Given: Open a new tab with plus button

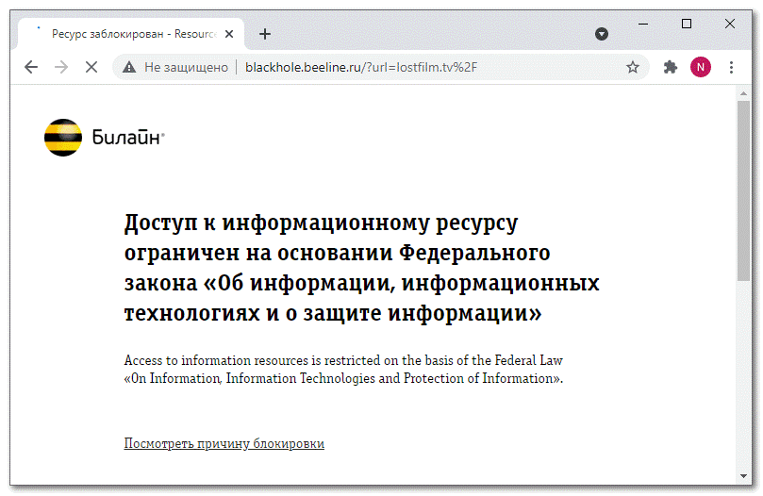Looking at the screenshot, I should tap(265, 34).
